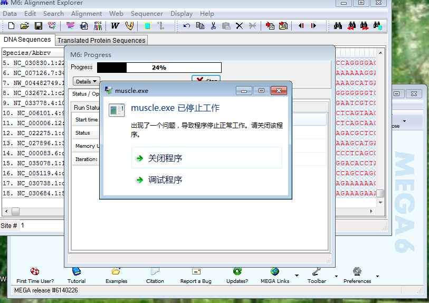Click the codon translation icon in toolbar

click(52, 26)
